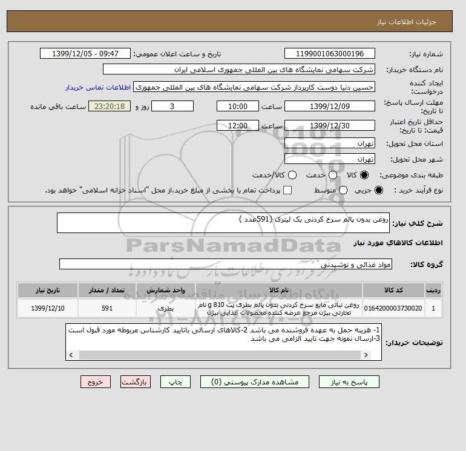The height and width of the screenshot is (451, 466).
Task: Click the خروج exit button
Action: [96, 382]
